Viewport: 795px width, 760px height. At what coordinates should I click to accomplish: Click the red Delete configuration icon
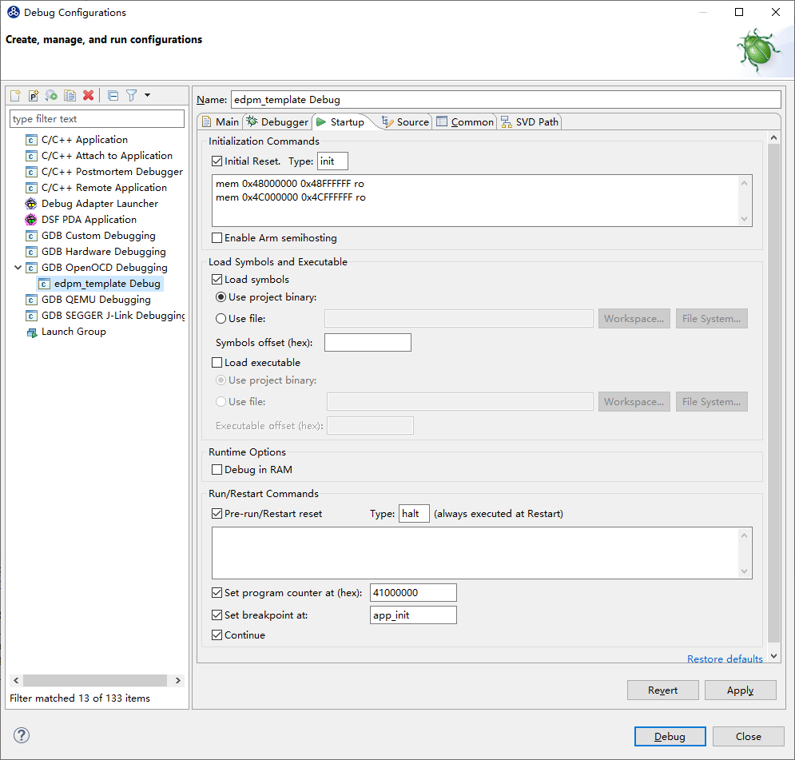88,95
